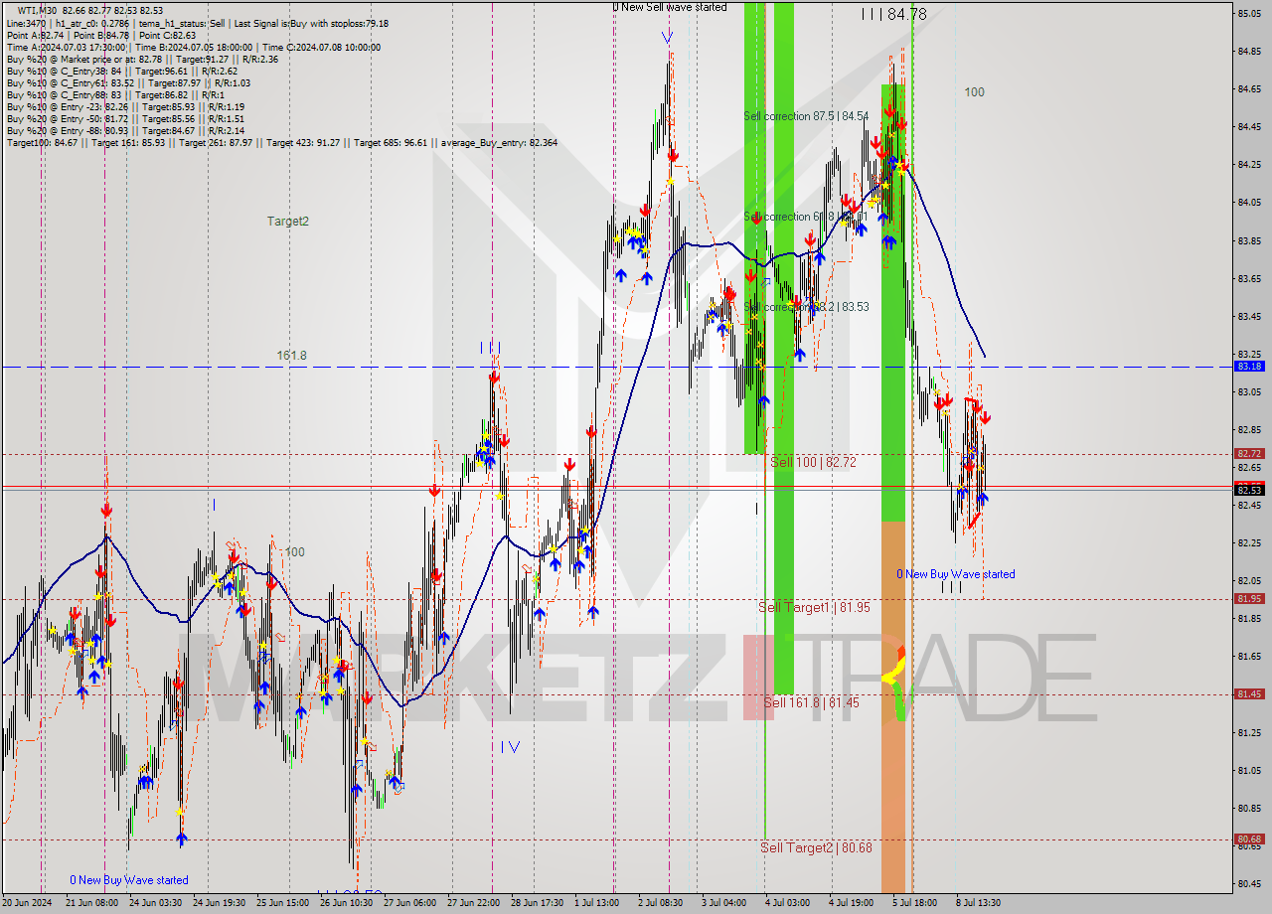This screenshot has height=914, width=1272.
Task: Click the 'Target100: 84.67' targets summary line
Action: pos(282,143)
